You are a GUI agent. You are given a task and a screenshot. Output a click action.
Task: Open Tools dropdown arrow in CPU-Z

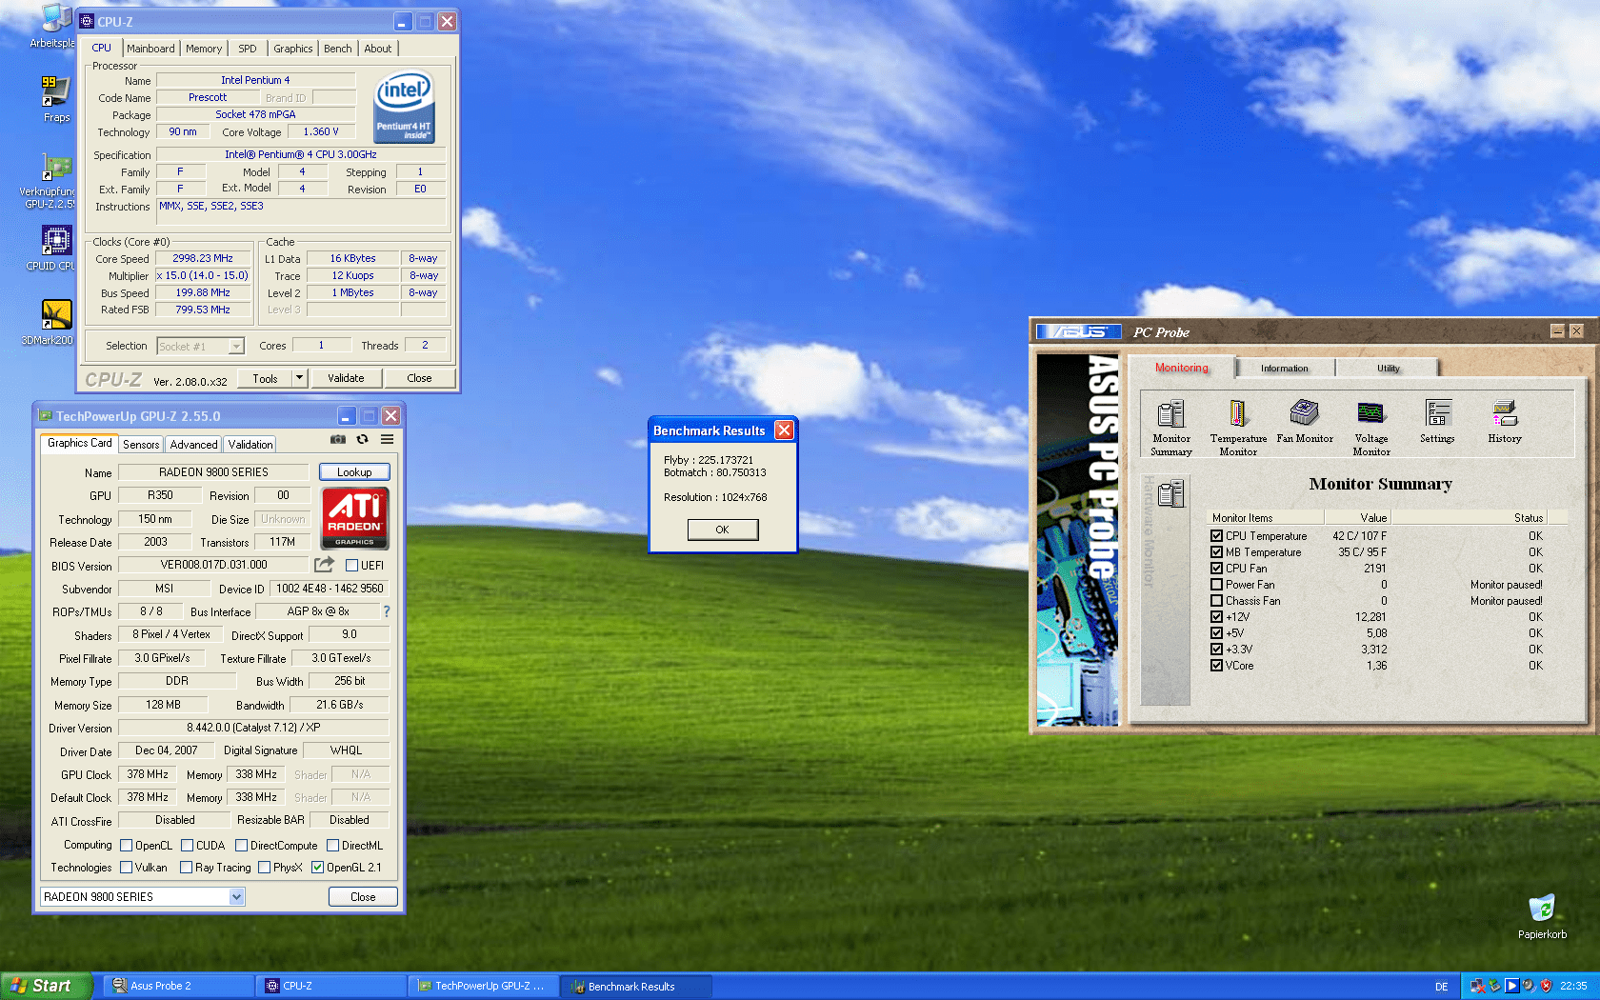[299, 377]
